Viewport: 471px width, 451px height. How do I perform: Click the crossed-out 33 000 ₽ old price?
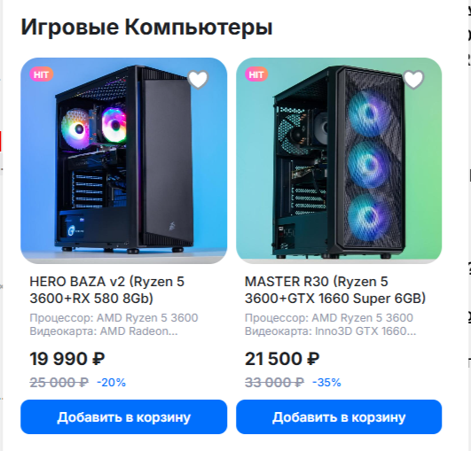pyautogui.click(x=275, y=383)
